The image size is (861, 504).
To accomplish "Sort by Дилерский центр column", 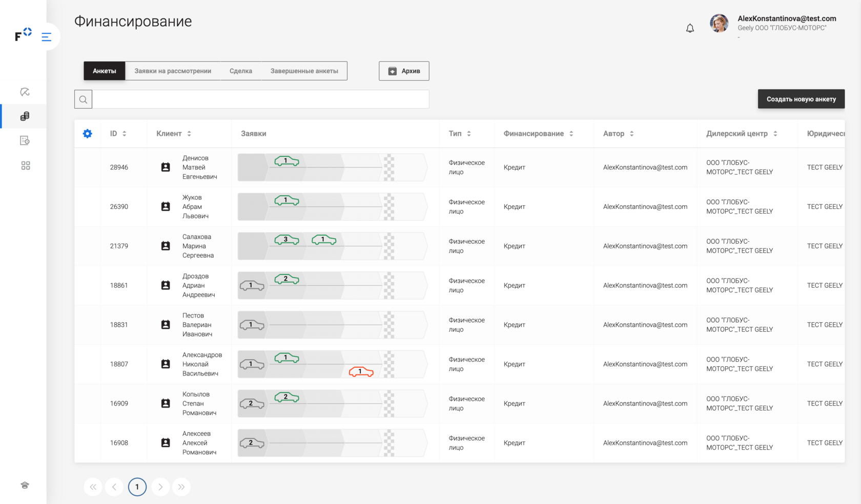I will 775,134.
